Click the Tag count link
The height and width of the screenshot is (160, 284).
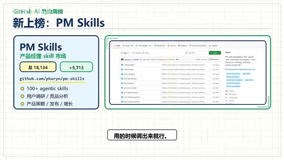146,53
